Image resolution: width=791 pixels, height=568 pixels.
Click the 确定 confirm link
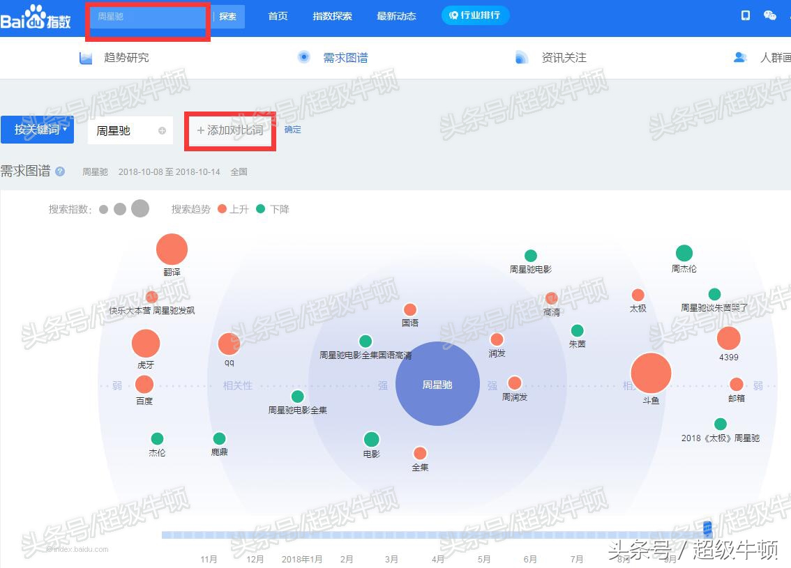(292, 130)
